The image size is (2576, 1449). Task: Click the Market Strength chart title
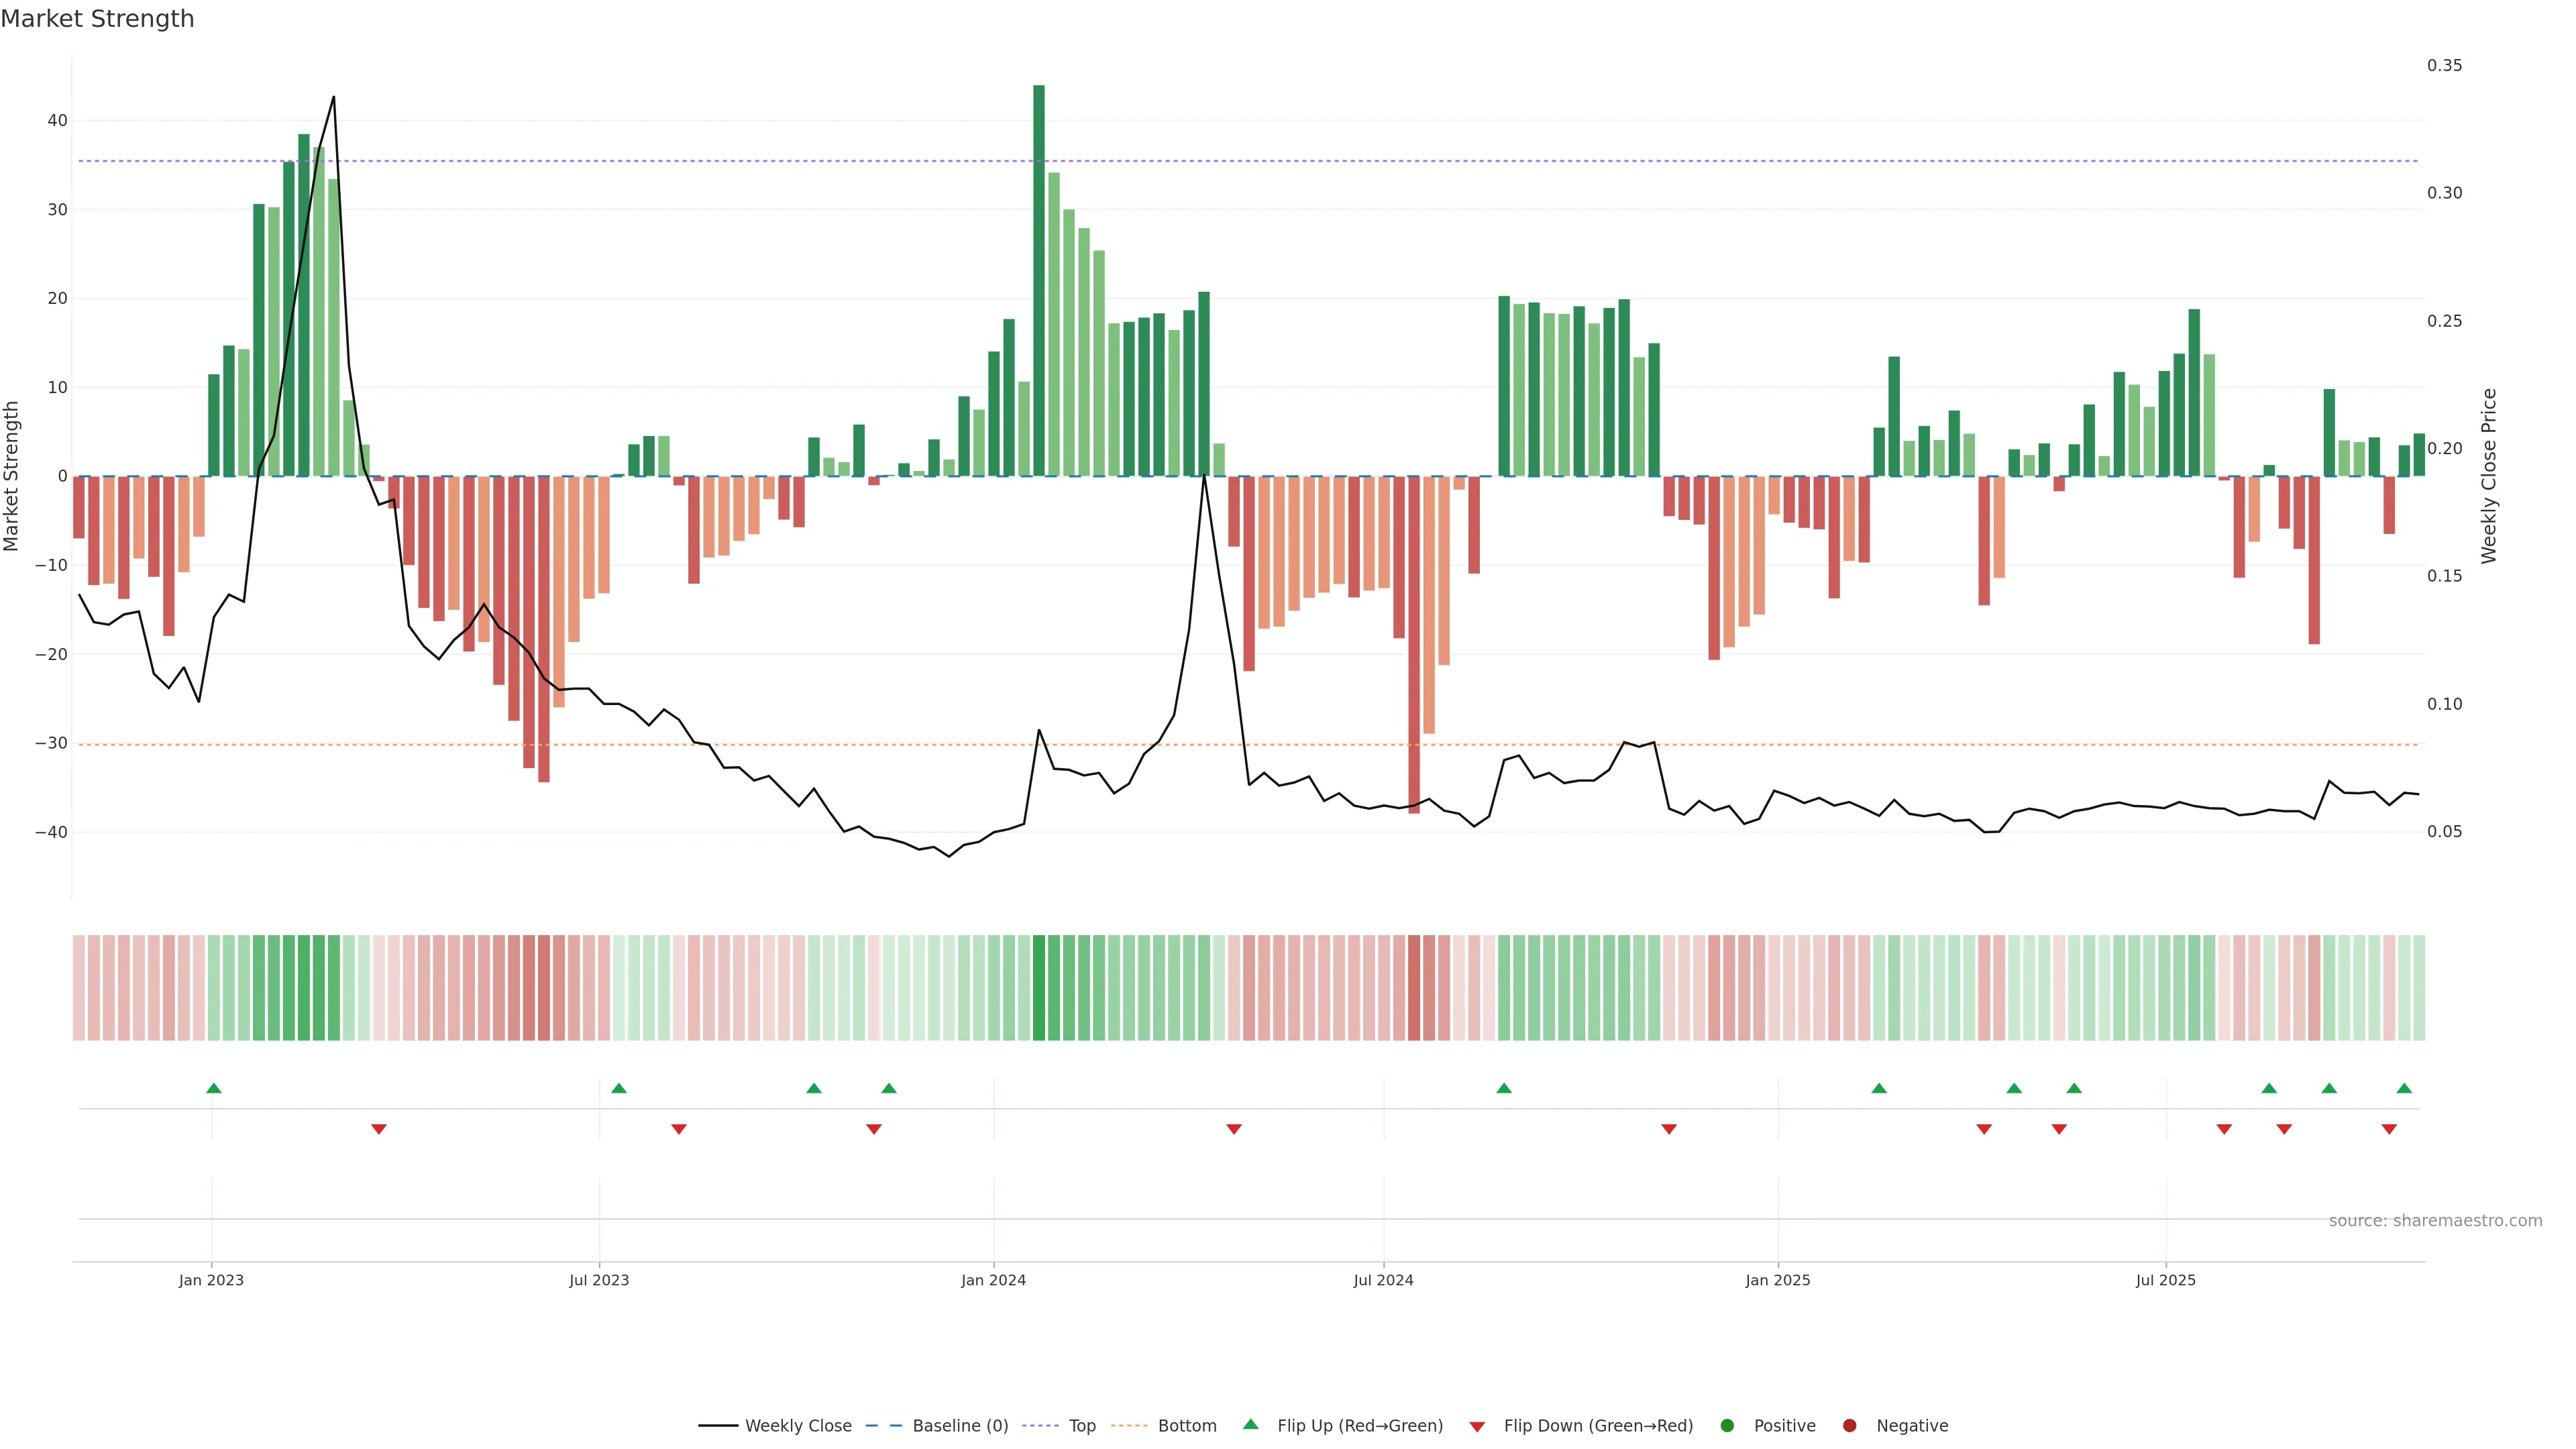pyautogui.click(x=97, y=19)
